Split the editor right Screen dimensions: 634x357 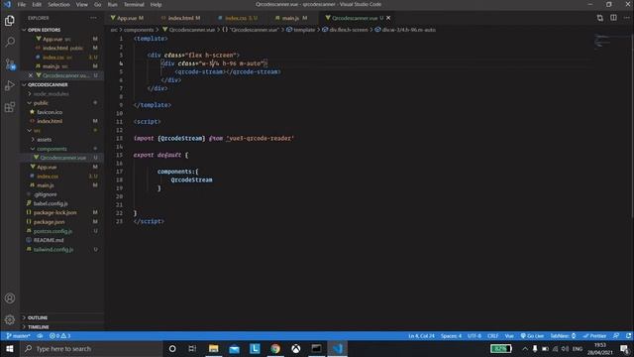click(613, 18)
